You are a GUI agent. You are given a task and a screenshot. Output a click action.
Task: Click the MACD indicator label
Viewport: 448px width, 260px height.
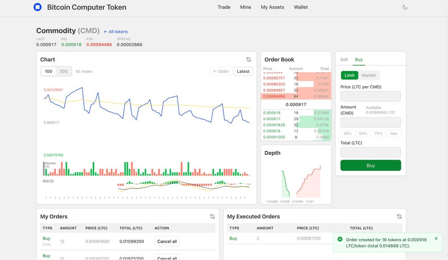tap(48, 181)
